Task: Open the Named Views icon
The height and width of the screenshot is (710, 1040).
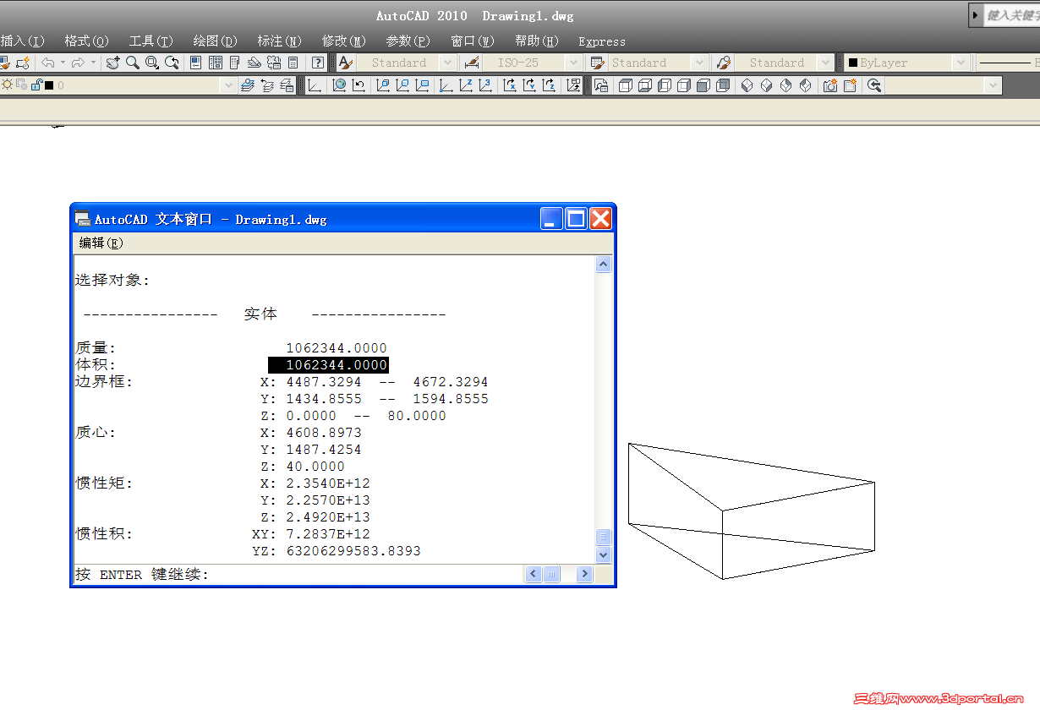Action: 601,85
